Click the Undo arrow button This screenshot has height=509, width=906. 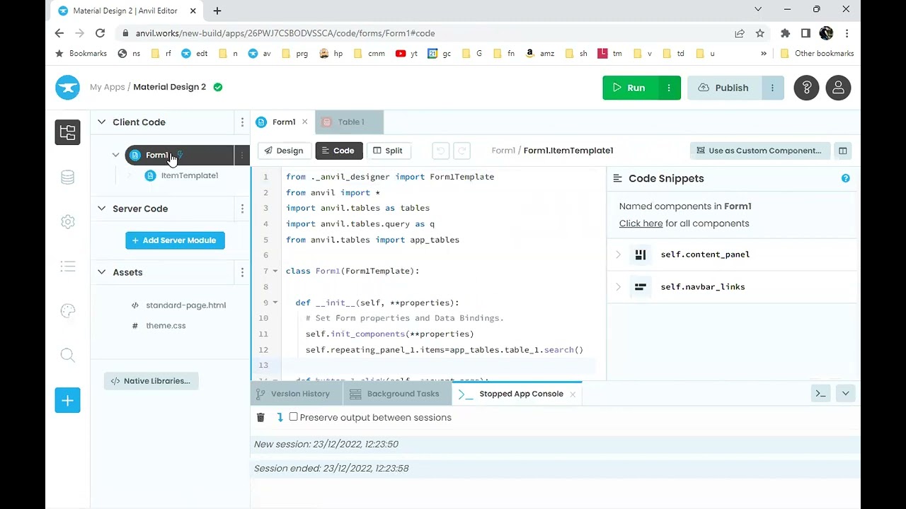click(x=440, y=151)
